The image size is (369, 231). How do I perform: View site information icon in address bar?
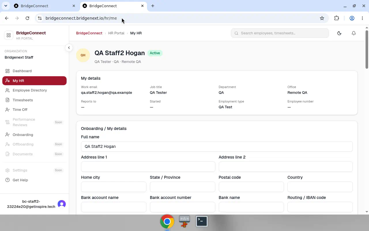(x=40, y=18)
